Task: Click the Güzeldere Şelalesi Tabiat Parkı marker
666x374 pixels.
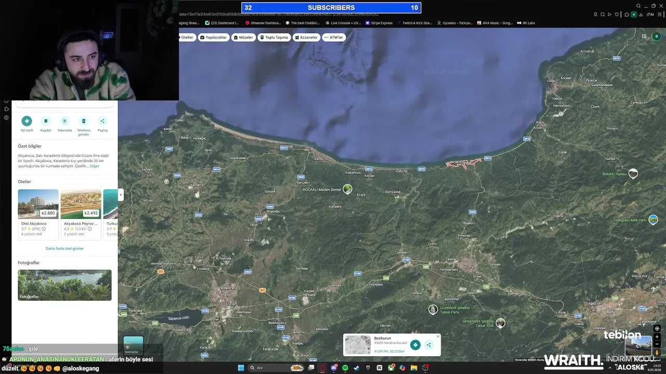Action: click(x=433, y=310)
